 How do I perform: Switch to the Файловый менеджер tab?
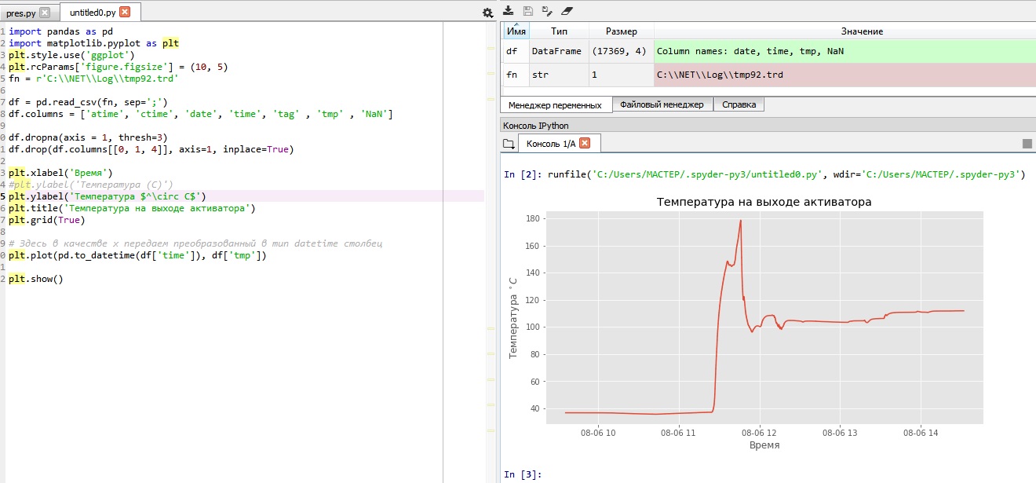click(662, 104)
